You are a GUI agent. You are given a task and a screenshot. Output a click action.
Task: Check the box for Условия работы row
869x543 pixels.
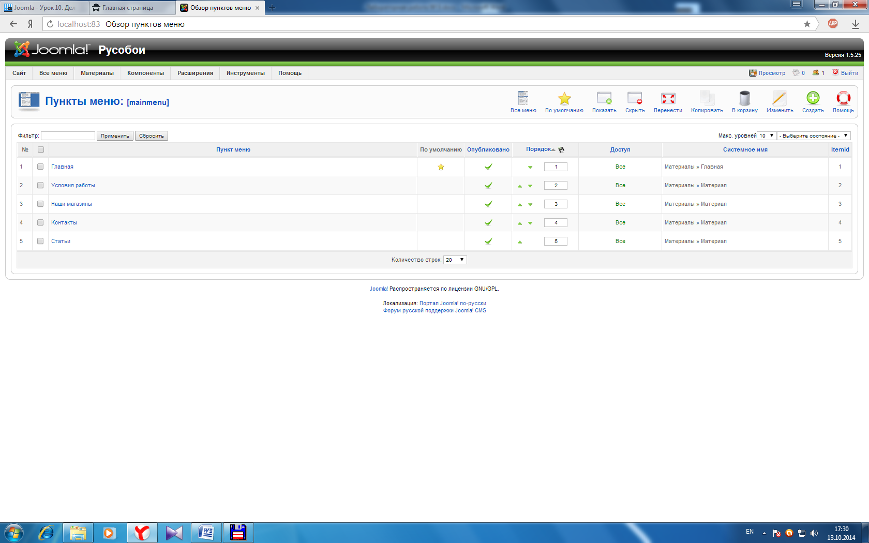click(x=40, y=185)
